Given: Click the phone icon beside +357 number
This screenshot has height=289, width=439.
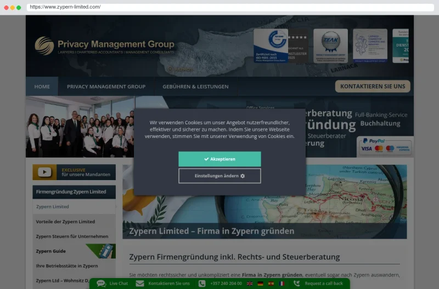Looking at the screenshot, I should [x=202, y=284].
